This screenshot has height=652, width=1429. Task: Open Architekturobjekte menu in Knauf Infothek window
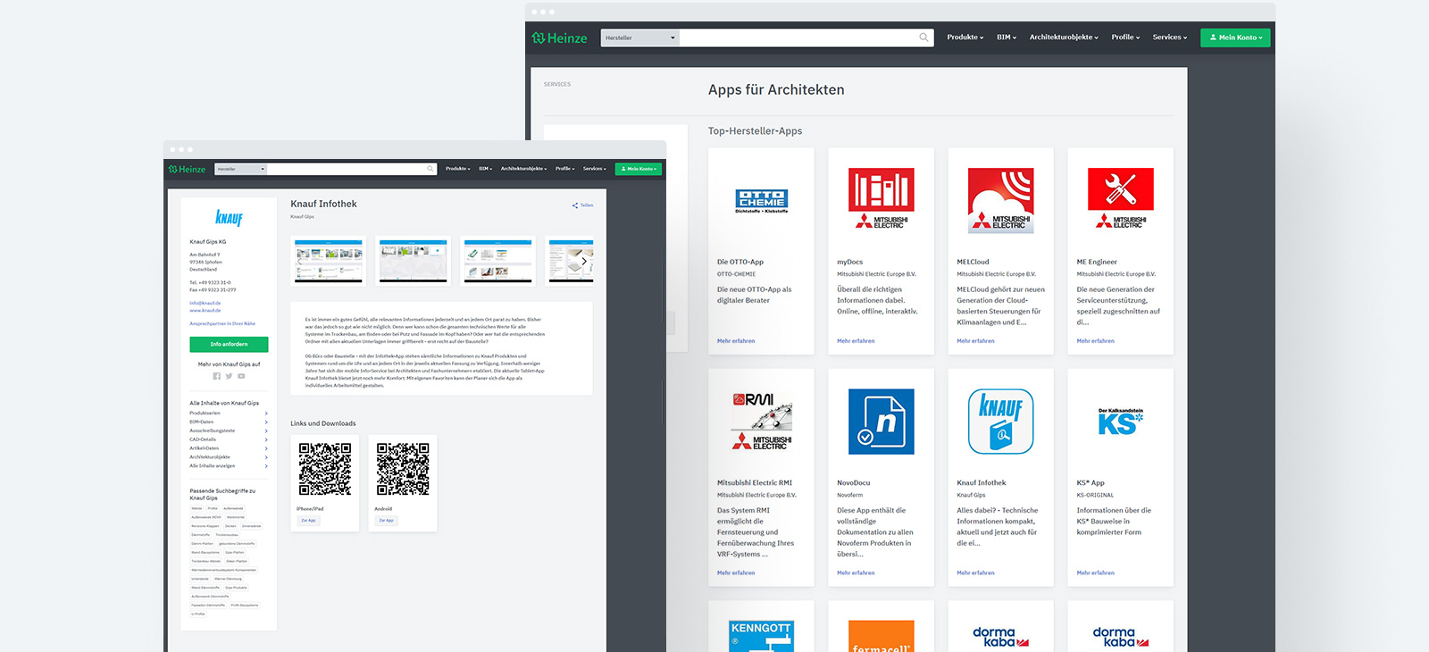(x=524, y=169)
